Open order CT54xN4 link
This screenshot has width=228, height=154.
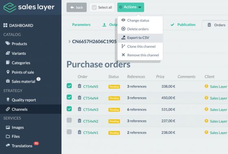click(91, 98)
